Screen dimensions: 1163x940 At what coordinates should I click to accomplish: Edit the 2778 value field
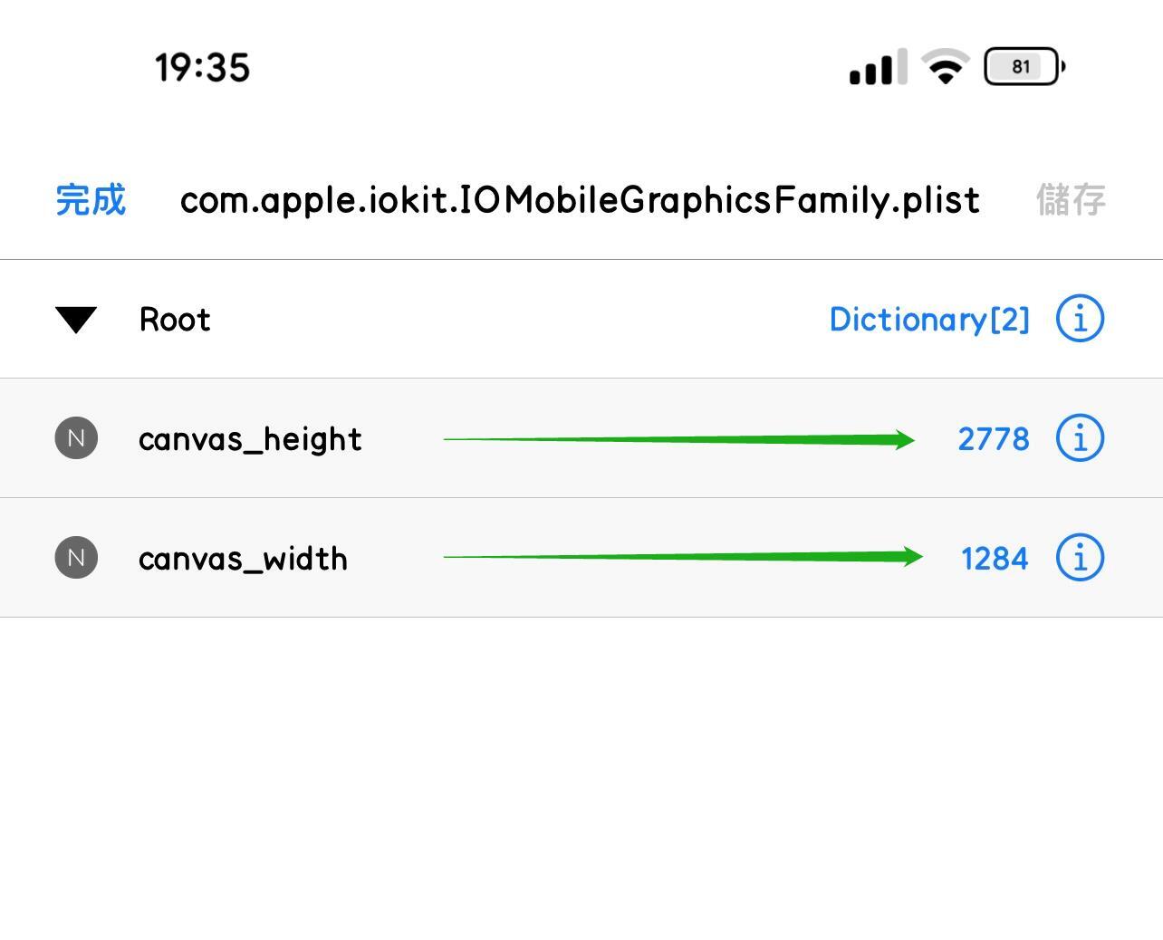coord(994,439)
